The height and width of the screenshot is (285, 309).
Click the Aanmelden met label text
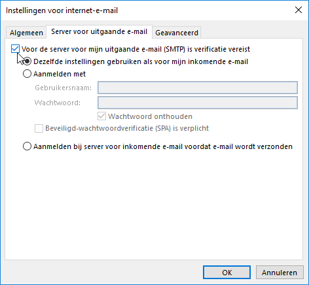tap(60, 74)
